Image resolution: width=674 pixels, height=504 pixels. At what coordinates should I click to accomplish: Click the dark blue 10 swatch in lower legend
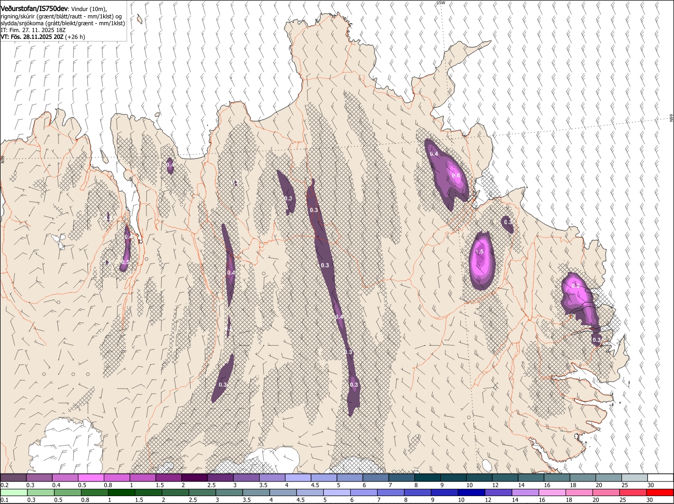pos(471,492)
